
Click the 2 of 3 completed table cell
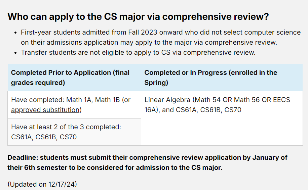(x=74, y=132)
